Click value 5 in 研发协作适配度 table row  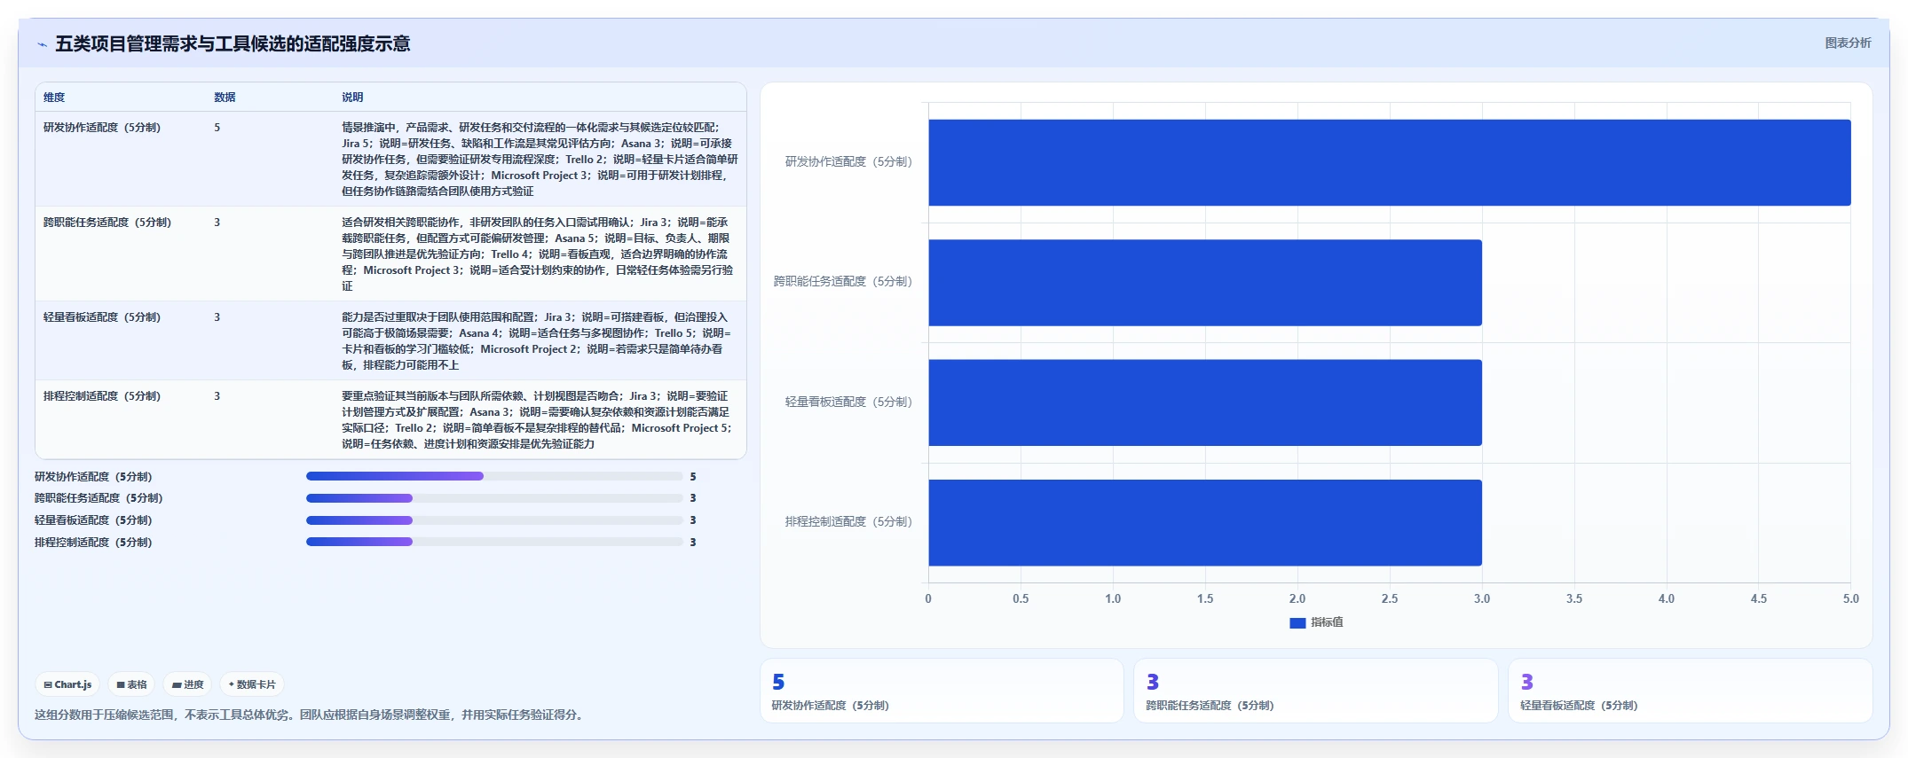pos(217,128)
